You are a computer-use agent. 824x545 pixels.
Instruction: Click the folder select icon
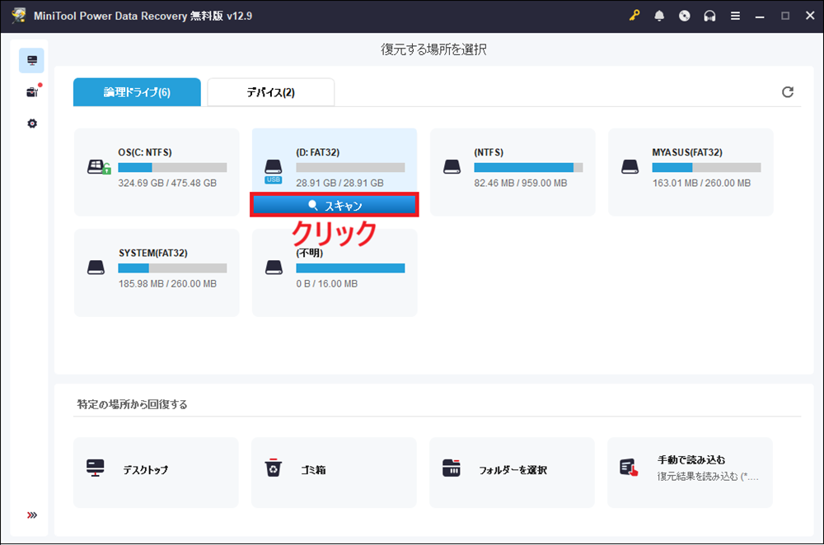pyautogui.click(x=452, y=468)
